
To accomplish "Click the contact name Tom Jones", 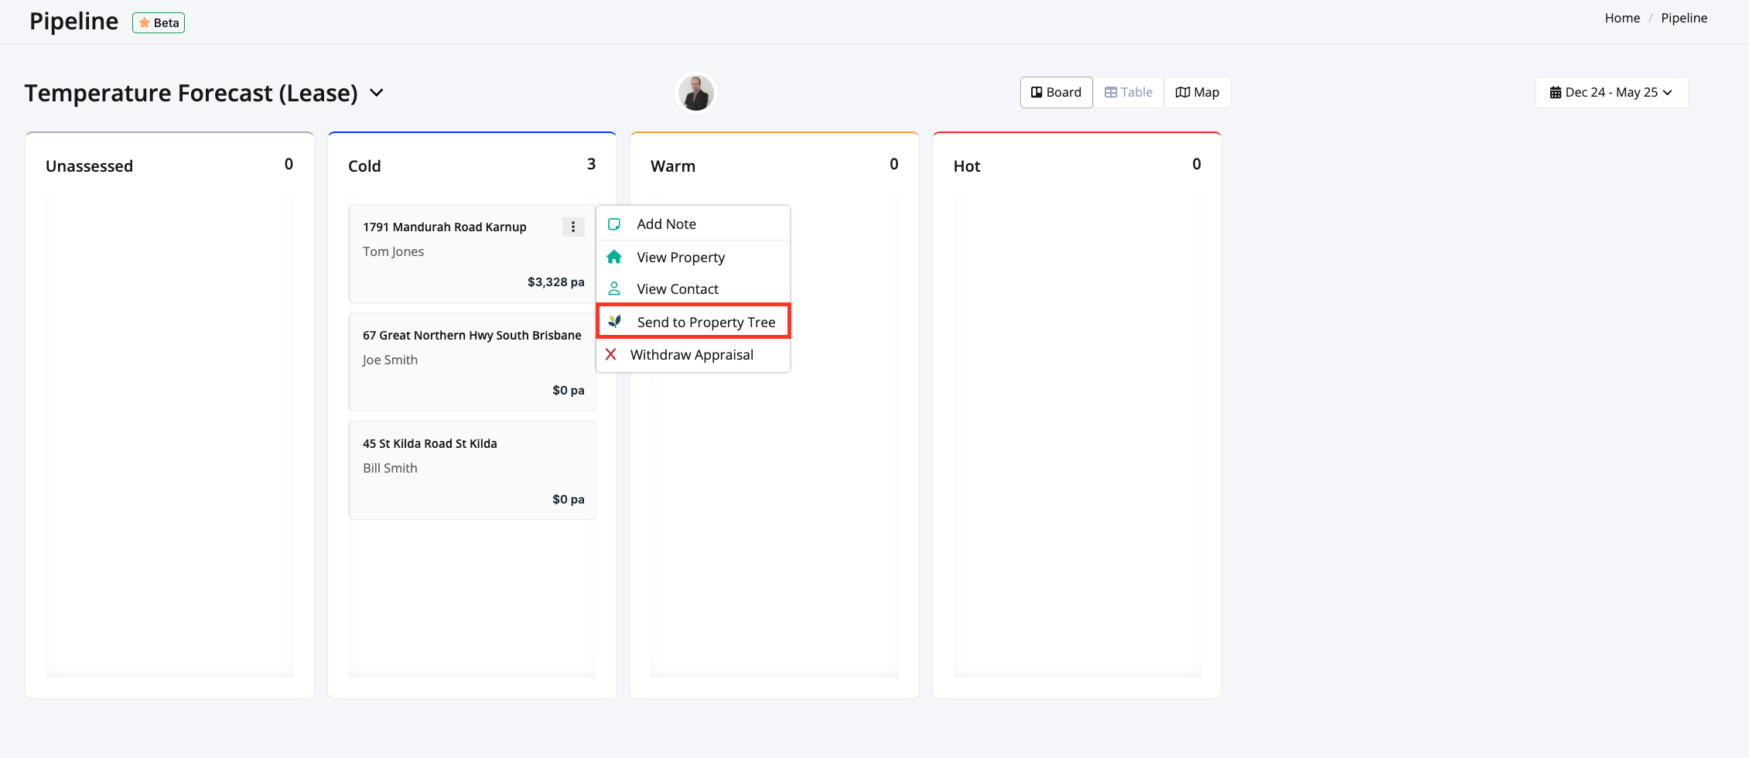I will [x=393, y=251].
